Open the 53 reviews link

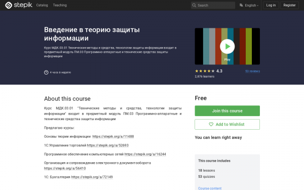coord(252,71)
